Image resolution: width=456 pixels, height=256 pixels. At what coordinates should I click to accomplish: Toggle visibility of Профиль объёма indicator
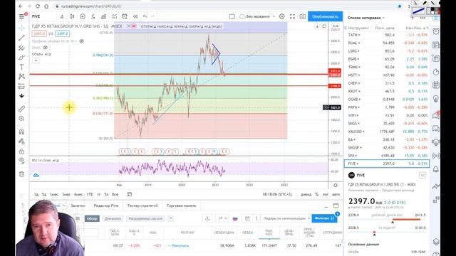click(x=82, y=41)
